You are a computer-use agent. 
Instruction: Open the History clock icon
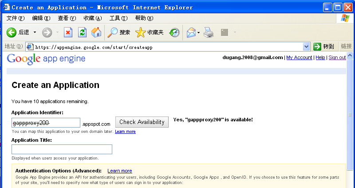click(x=174, y=32)
